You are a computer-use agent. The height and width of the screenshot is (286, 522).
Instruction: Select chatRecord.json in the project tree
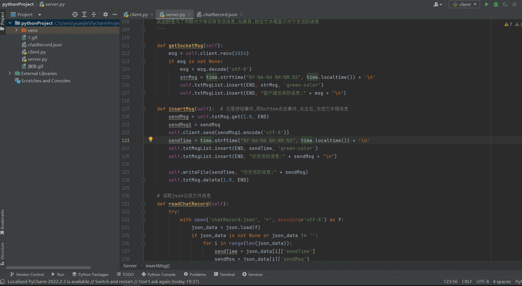point(45,45)
